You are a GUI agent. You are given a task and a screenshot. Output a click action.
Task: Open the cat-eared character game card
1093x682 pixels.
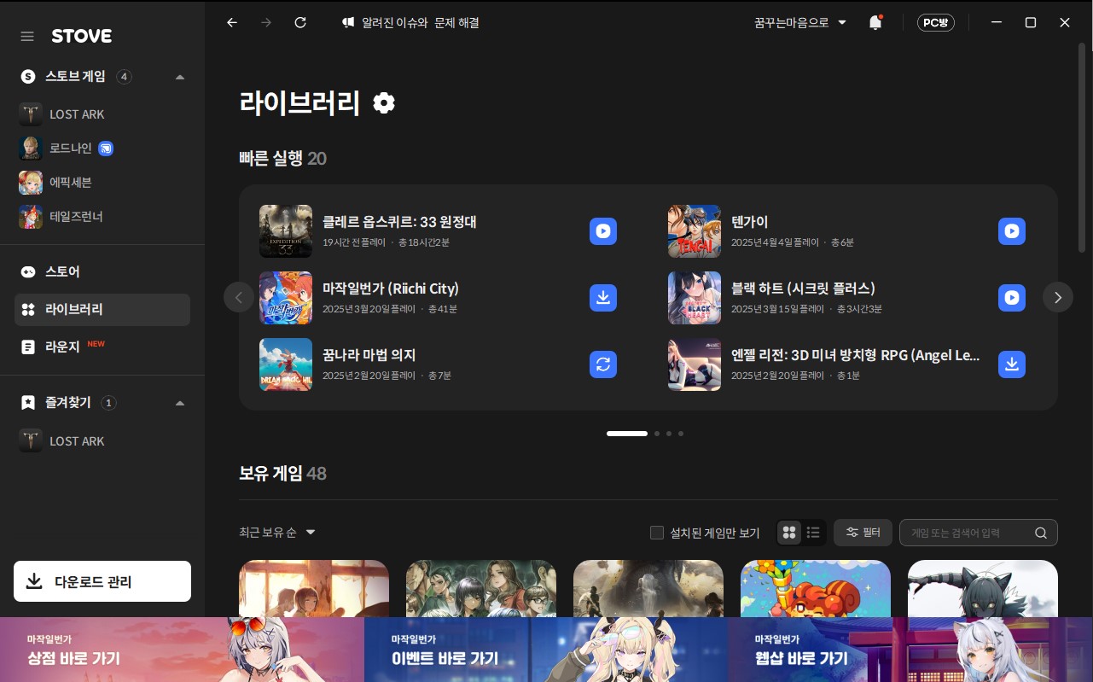coord(983,588)
